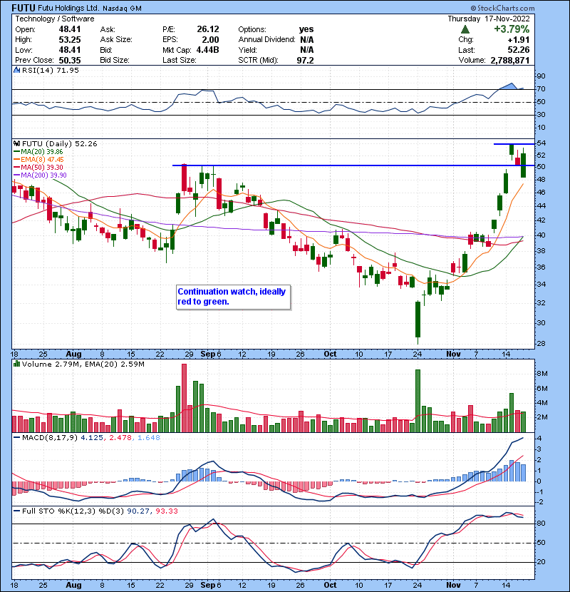
Task: Click the 8M volume axis label
Action: click(x=541, y=374)
